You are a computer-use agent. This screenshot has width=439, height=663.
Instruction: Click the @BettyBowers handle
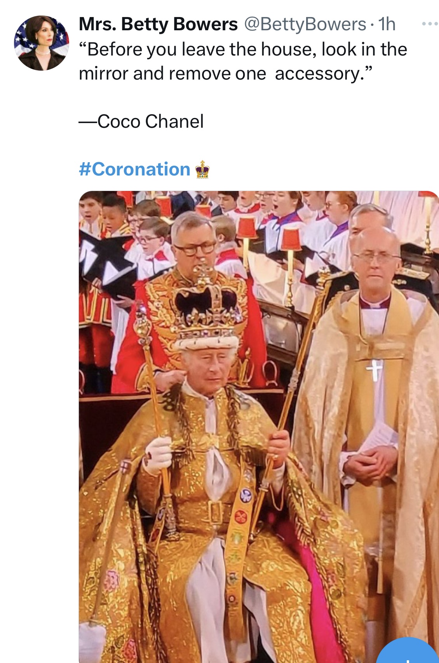pyautogui.click(x=305, y=24)
